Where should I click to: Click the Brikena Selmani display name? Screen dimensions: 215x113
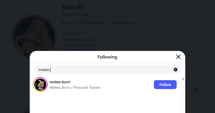(76, 14)
